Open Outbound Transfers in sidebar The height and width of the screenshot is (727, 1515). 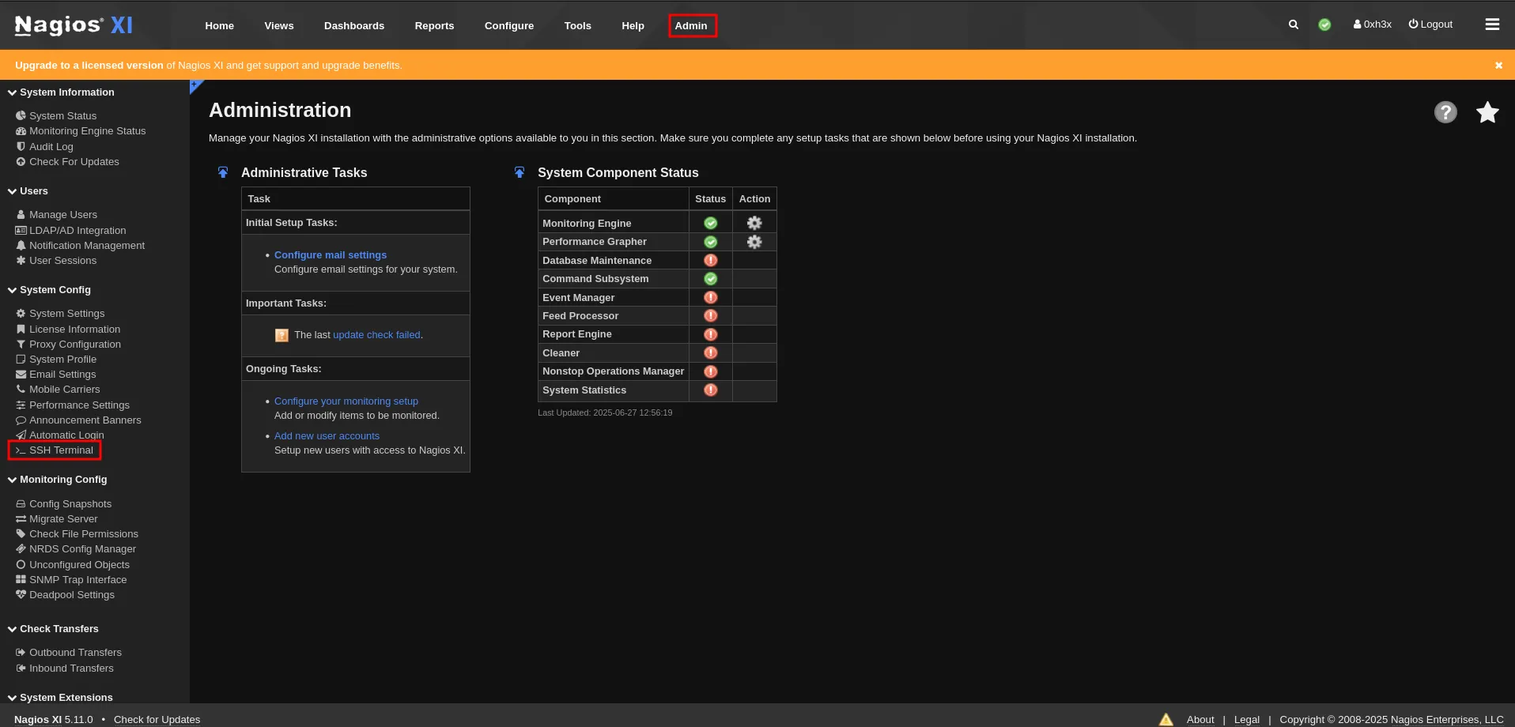pyautogui.click(x=69, y=653)
